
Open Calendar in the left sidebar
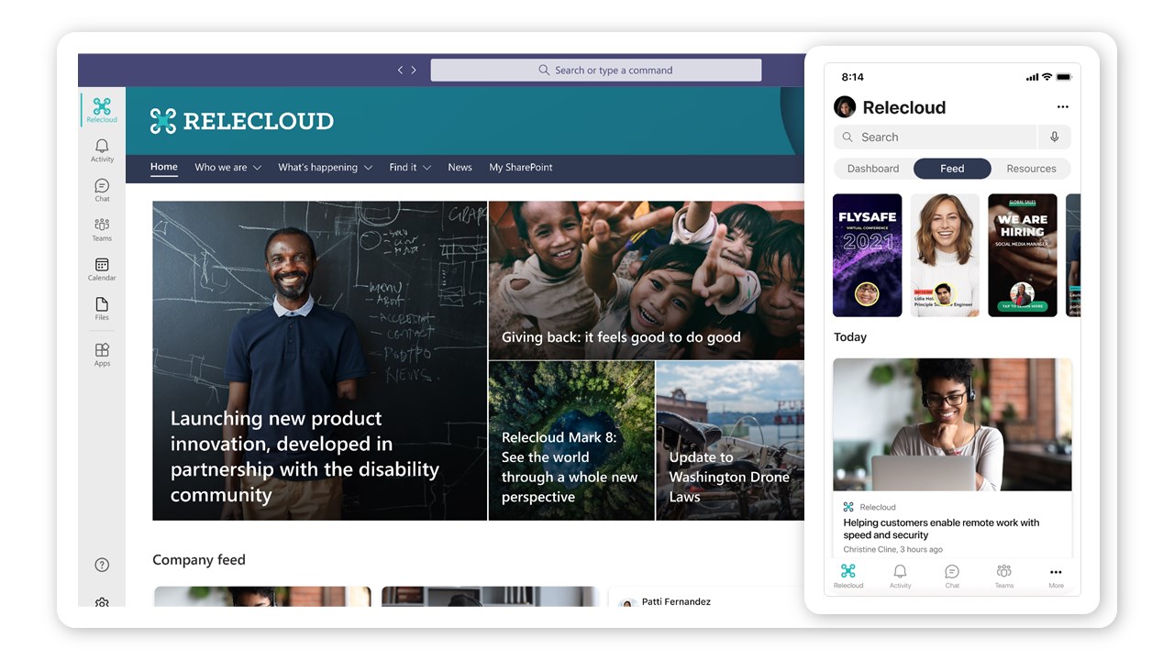102,269
